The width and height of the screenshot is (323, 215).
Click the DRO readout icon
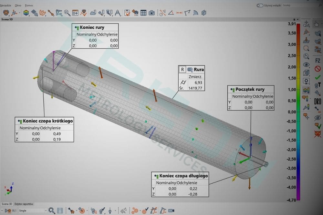(x=318, y=101)
